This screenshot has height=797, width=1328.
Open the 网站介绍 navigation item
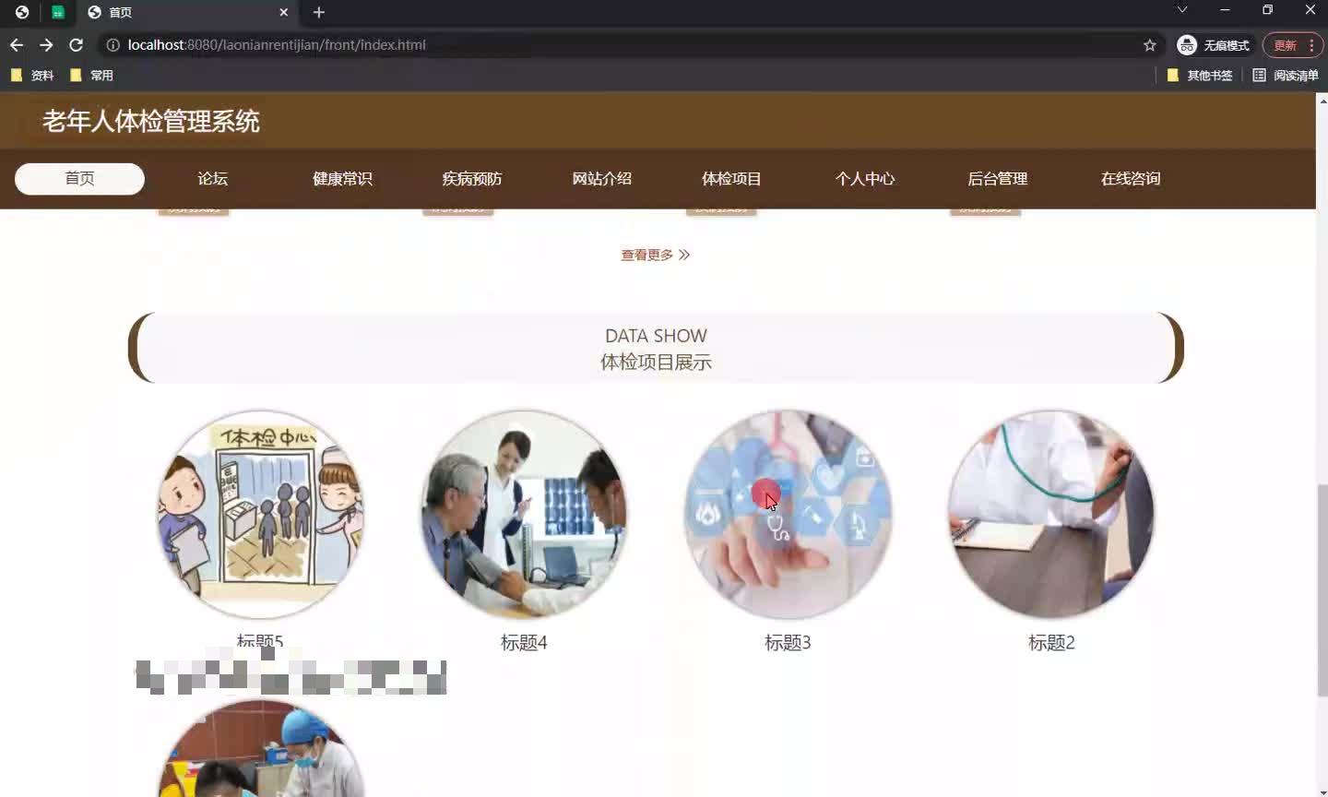click(602, 179)
